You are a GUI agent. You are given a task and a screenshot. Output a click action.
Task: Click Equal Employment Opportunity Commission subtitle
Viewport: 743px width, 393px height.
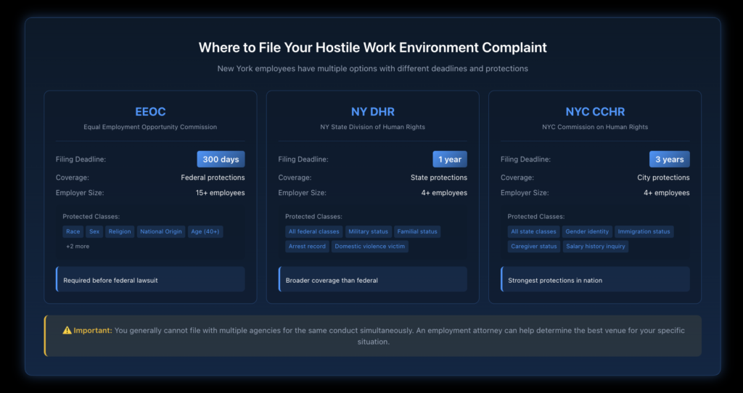(150, 127)
